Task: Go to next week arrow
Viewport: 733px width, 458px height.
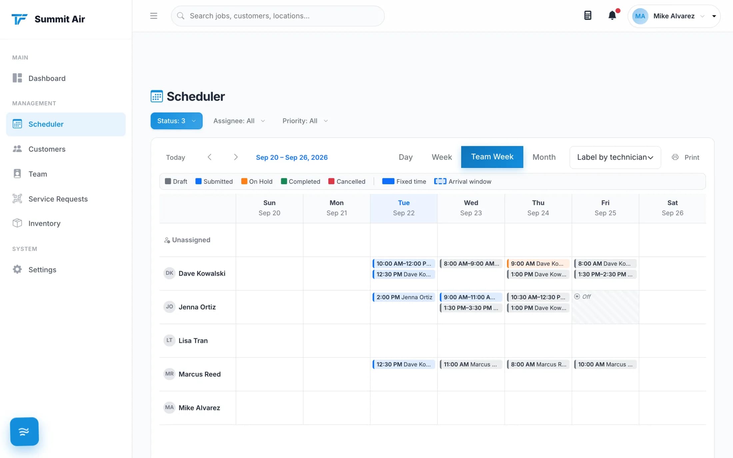Action: (236, 157)
